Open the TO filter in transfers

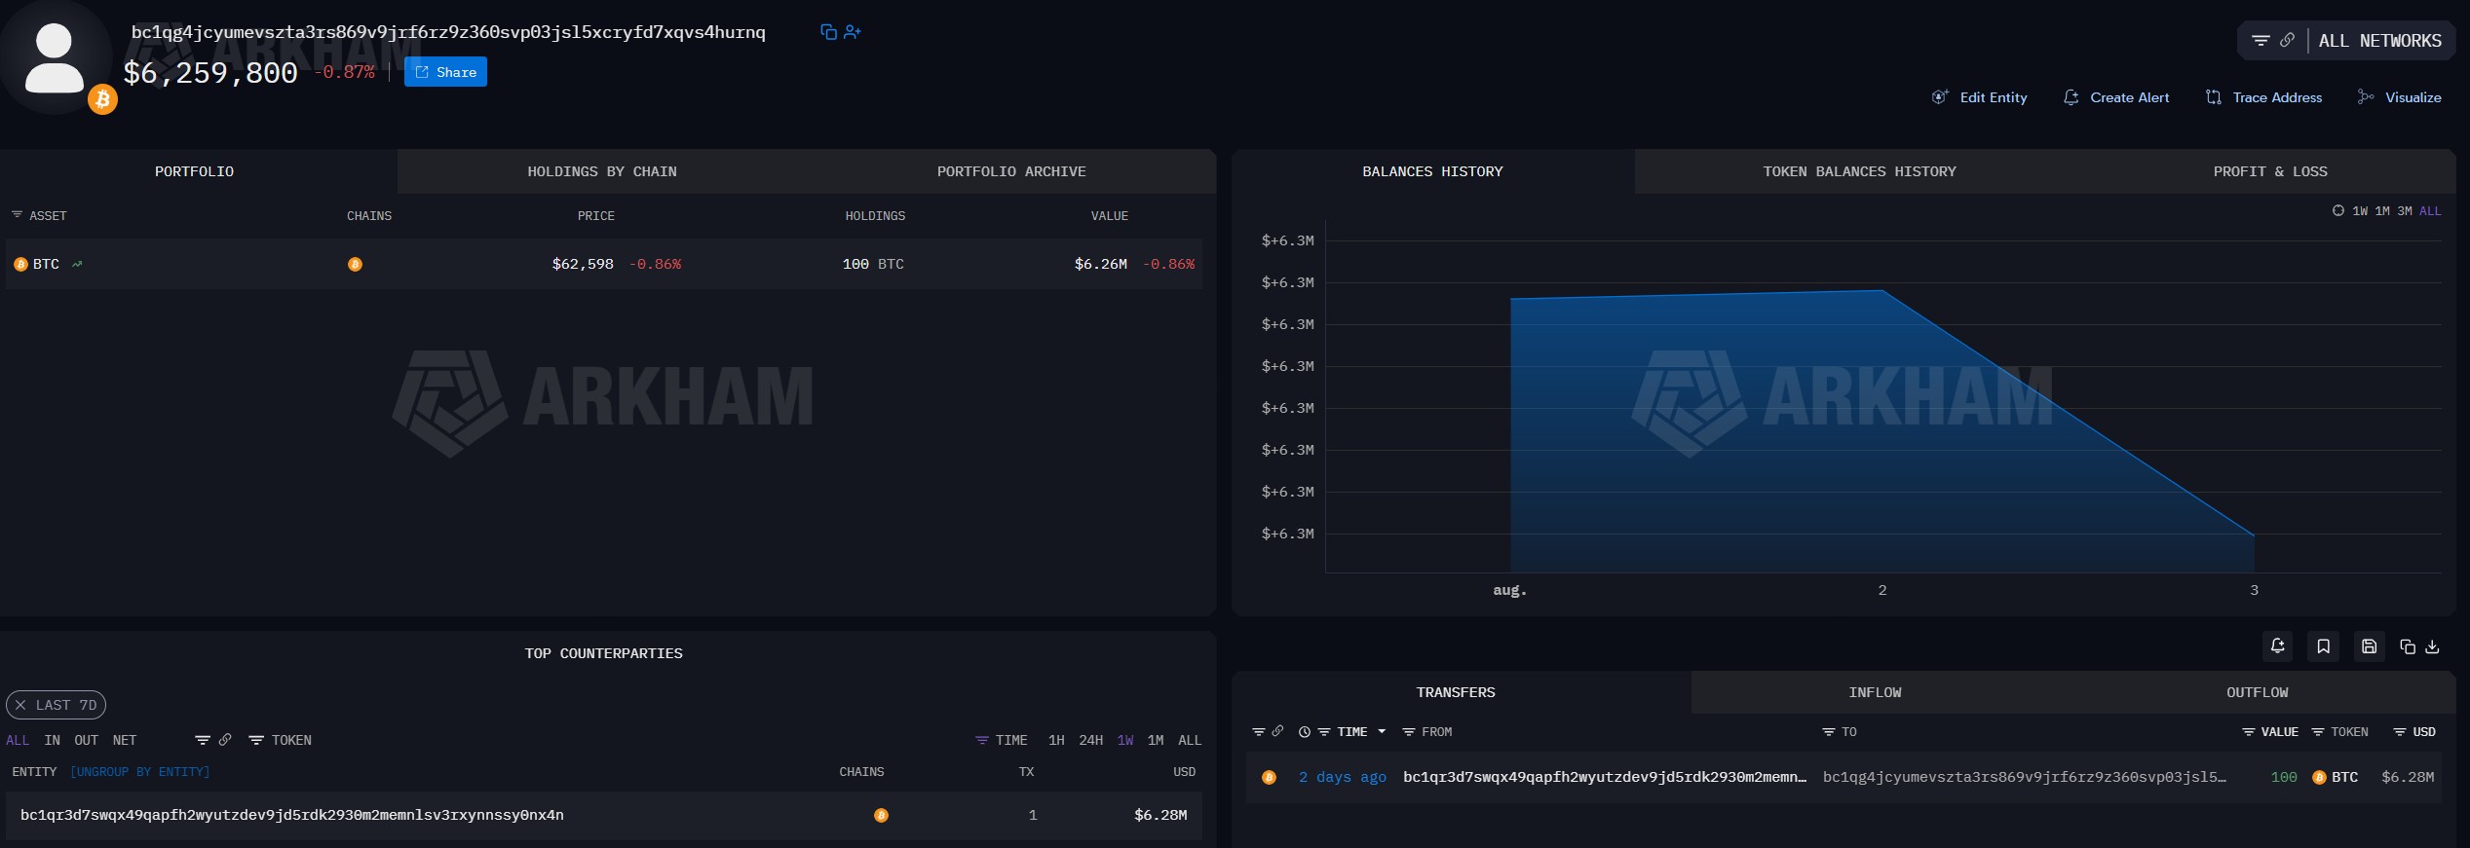click(1840, 731)
